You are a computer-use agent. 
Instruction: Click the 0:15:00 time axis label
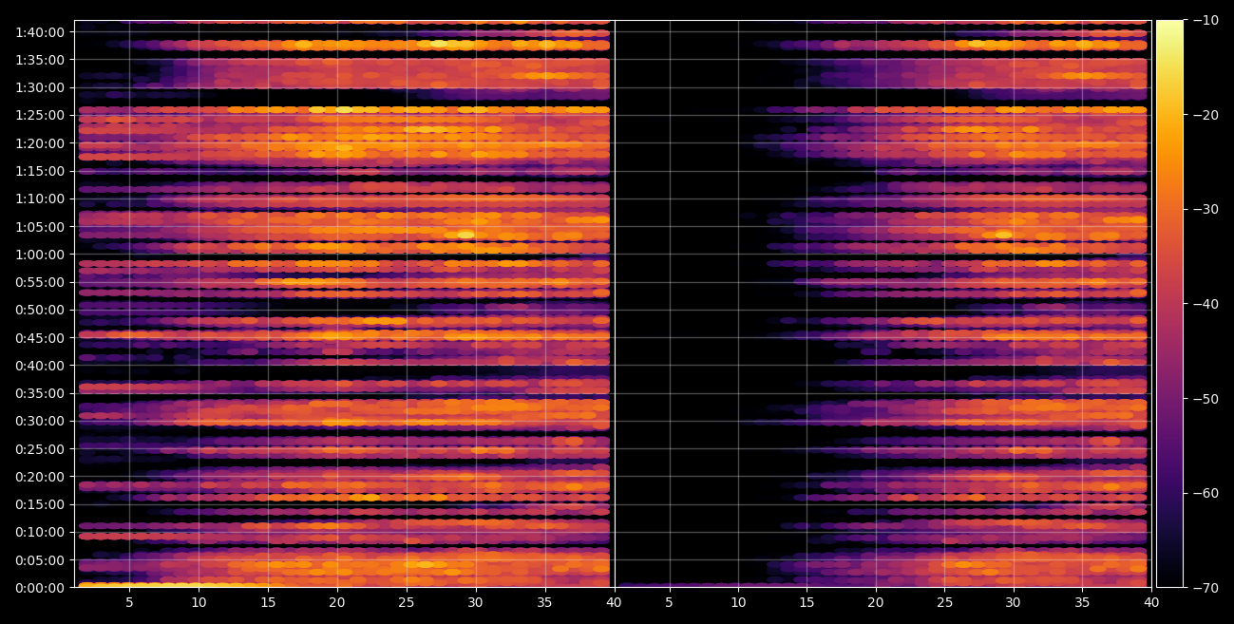coord(40,504)
